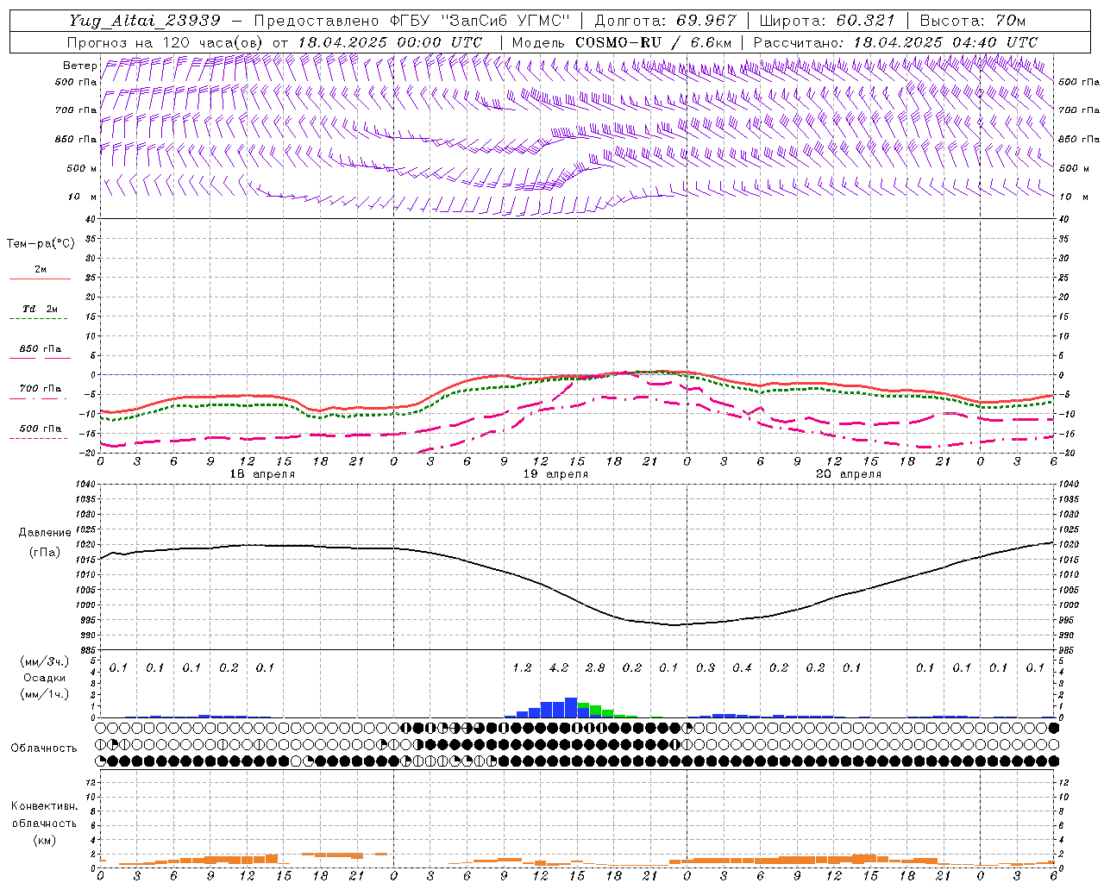The height and width of the screenshot is (883, 1104).
Task: Click the Широта: 60.321 value
Action: (x=827, y=21)
